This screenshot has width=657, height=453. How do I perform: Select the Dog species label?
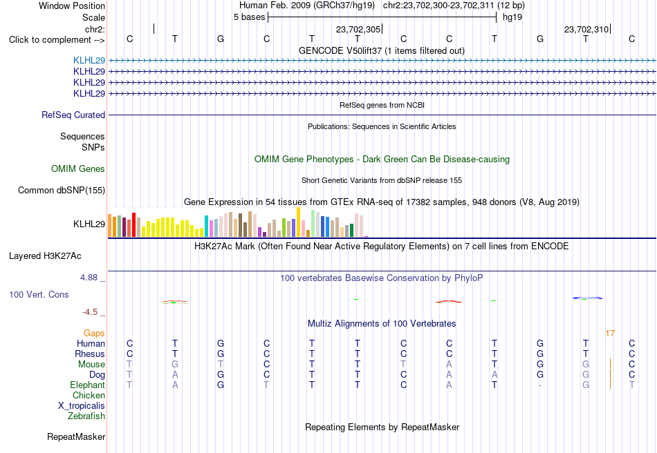[x=98, y=374]
